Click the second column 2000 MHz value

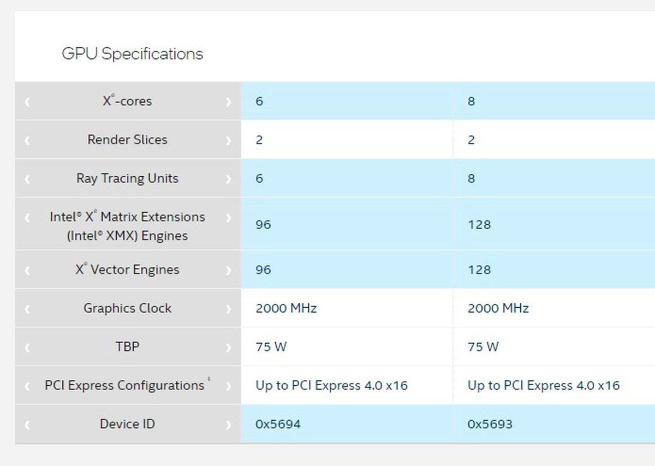point(498,308)
